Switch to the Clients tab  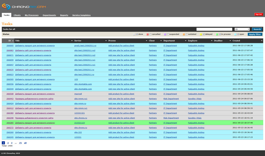[x=17, y=15]
